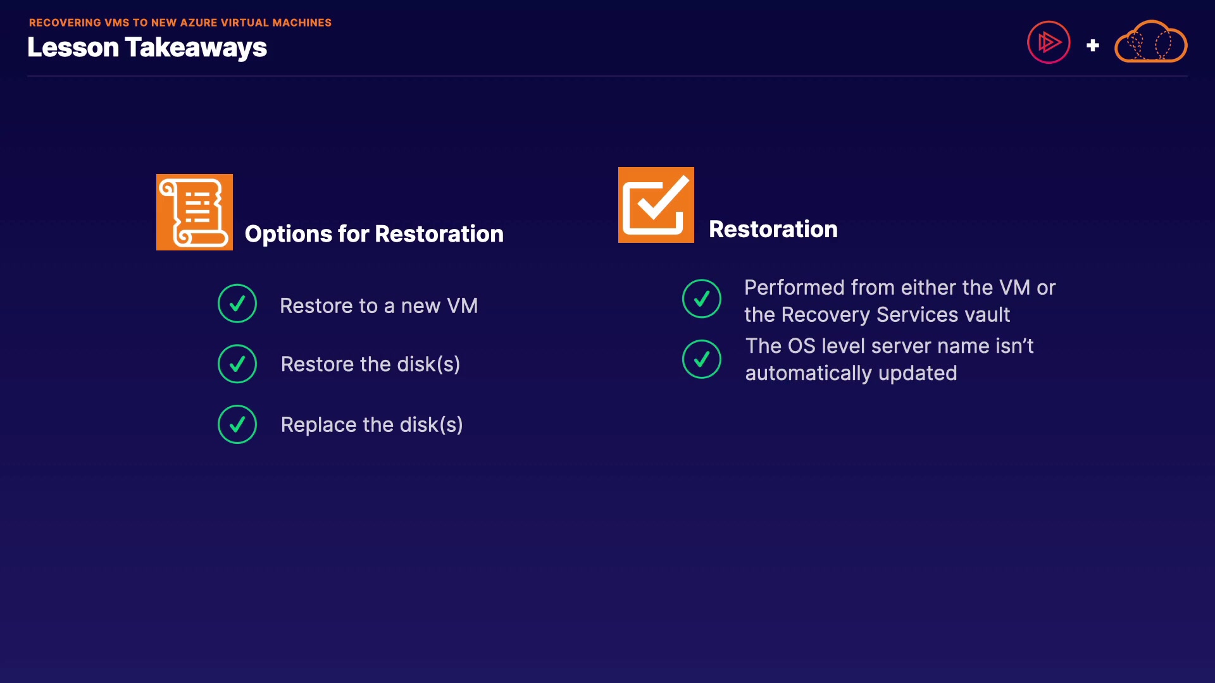The width and height of the screenshot is (1215, 683).
Task: Click the orange checkbox Restoration icon
Action: point(656,205)
